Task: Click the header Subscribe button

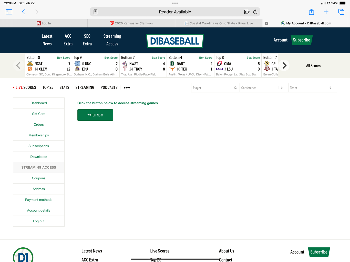Action: (x=302, y=40)
